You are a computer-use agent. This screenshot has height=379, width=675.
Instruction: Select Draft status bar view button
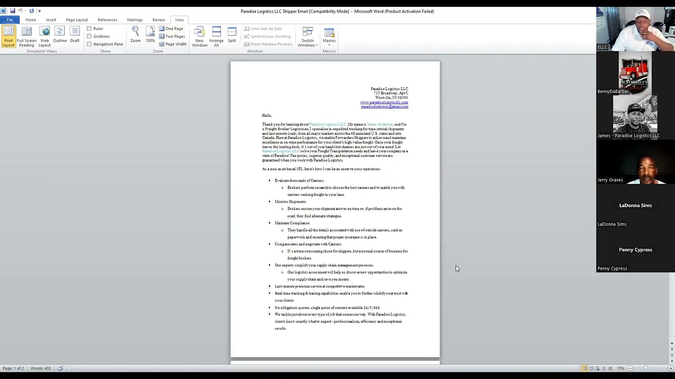click(610, 368)
